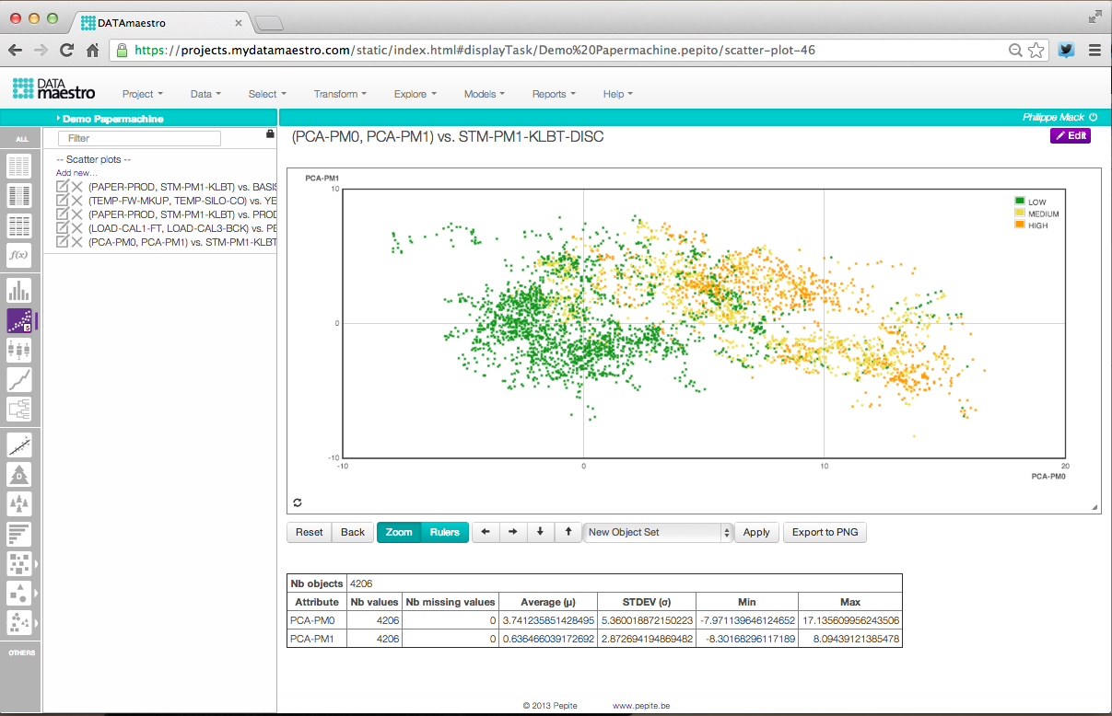Screen dimensions: 1112x716
Task: Open the f(x) function icon
Action: click(x=19, y=255)
